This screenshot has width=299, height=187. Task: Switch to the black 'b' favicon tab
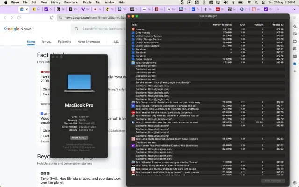(x=58, y=9)
